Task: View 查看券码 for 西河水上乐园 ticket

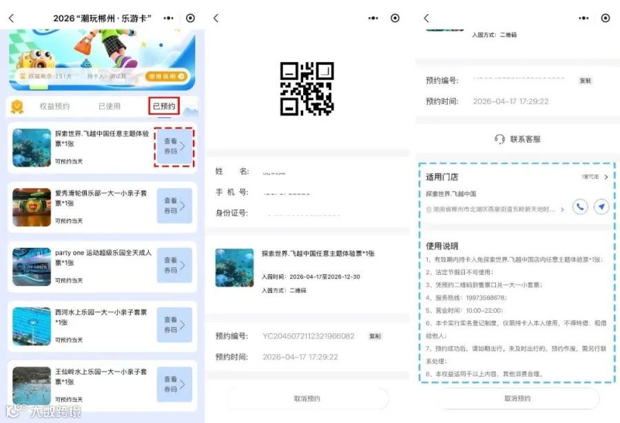Action: pos(174,325)
